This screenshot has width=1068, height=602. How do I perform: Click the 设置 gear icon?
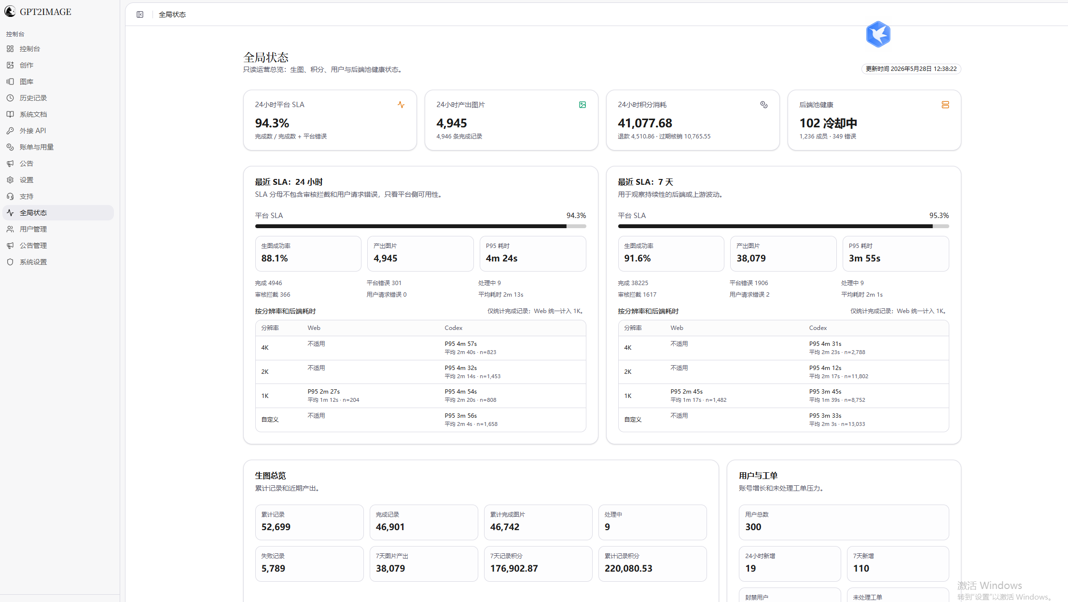pyautogui.click(x=10, y=180)
